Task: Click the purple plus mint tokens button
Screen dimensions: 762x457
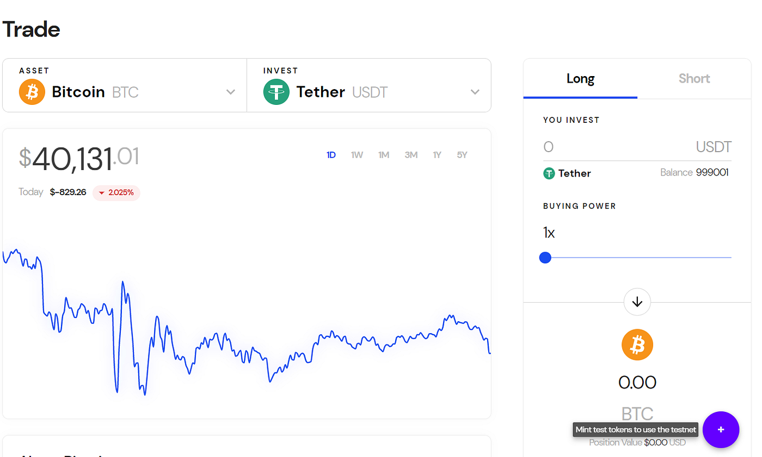Action: pos(721,430)
